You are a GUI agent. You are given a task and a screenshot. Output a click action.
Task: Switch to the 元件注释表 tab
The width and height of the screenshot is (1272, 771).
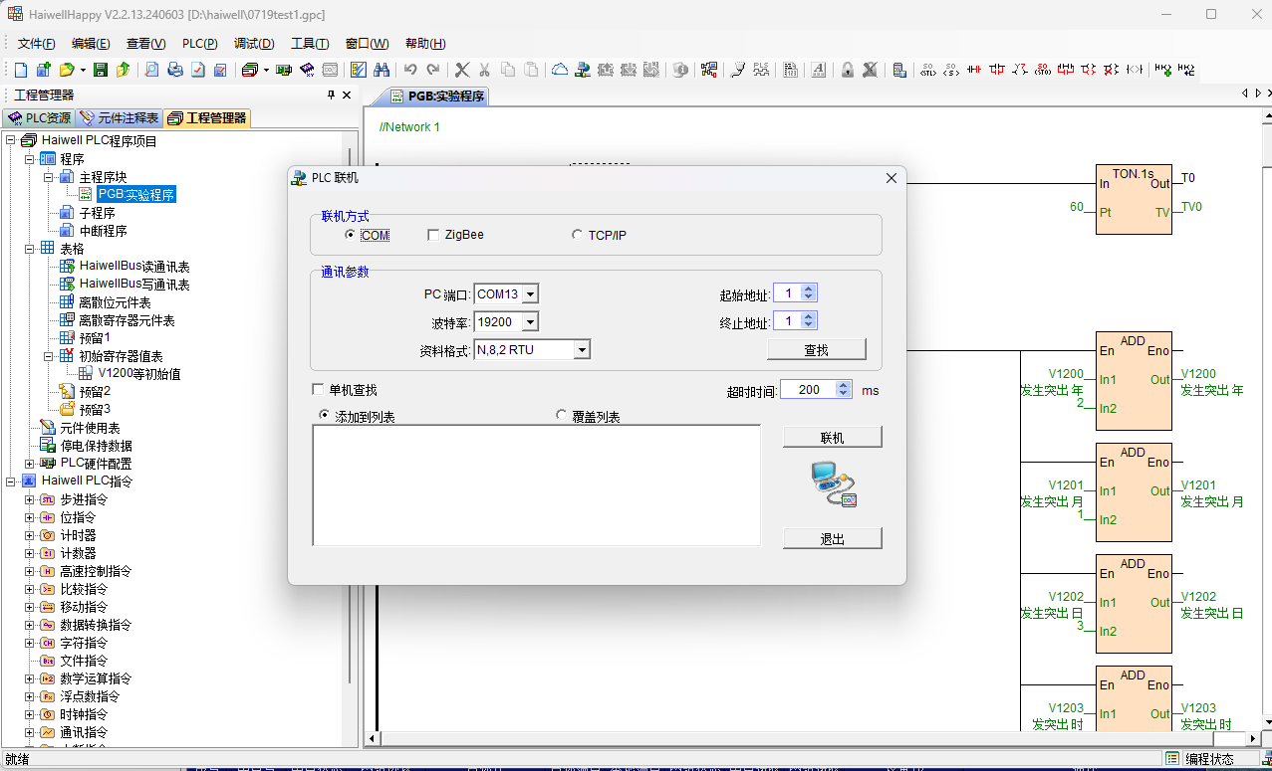[x=120, y=117]
